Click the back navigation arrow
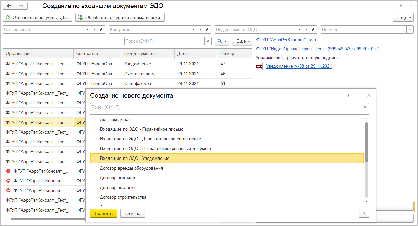 pos(9,6)
